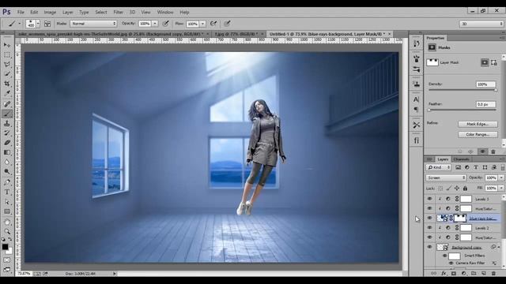Open layer Opacity slider arrow
Image resolution: width=506 pixels, height=284 pixels.
[x=501, y=177]
